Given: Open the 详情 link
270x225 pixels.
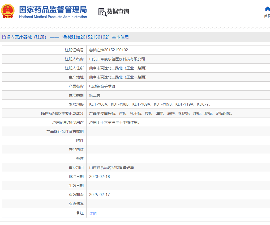Looking at the screenshot, I should [x=93, y=213].
